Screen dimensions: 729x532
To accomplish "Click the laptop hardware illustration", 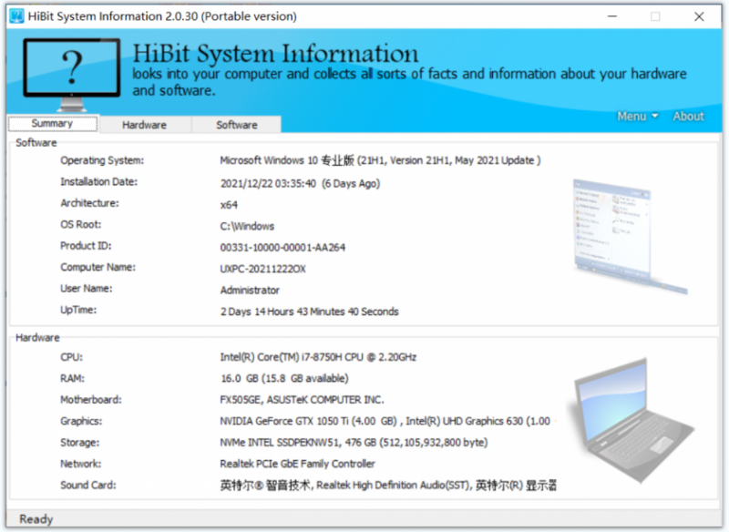I will tap(633, 421).
